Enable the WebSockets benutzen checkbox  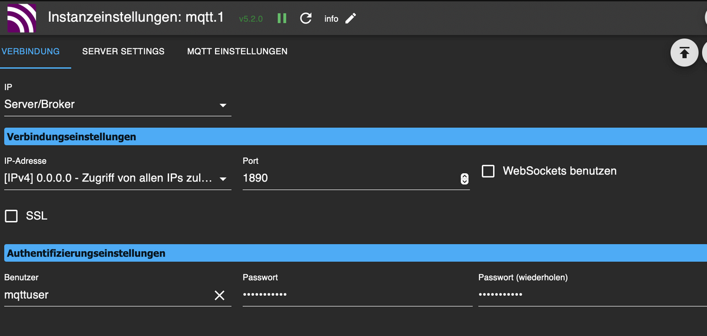[488, 171]
